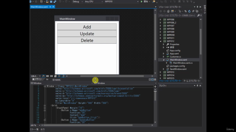236x132 pixels.
Task: Expand the Properties folder under WPF012
Action: (x=164, y=44)
